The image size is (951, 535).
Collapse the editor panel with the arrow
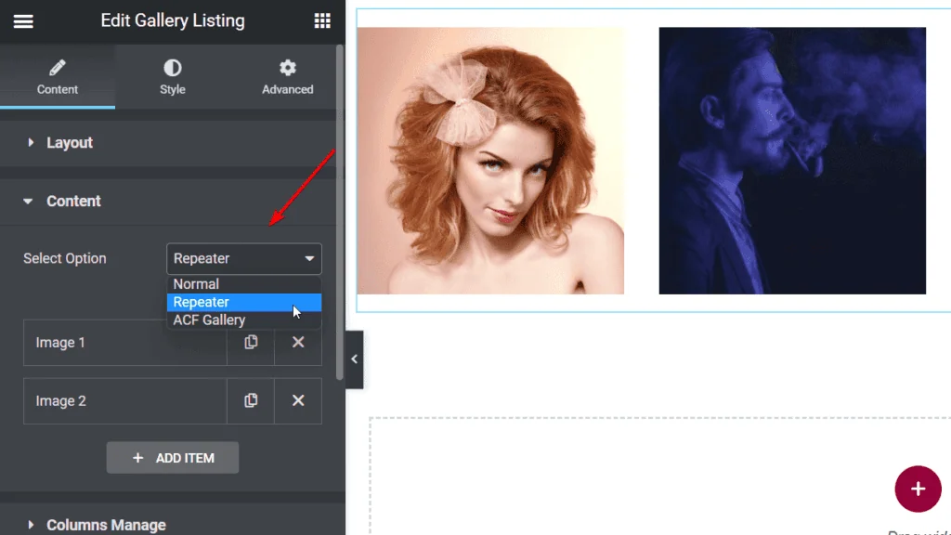[354, 361]
